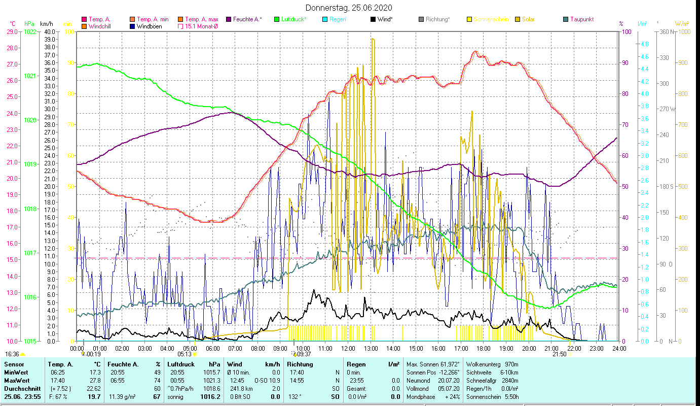This screenshot has width=700, height=406.
Task: Click the Schneefallgr 2840m entry
Action: [x=492, y=380]
